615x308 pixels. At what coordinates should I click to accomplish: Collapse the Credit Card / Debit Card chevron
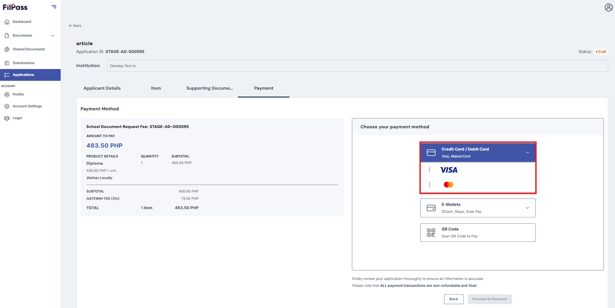click(x=527, y=152)
